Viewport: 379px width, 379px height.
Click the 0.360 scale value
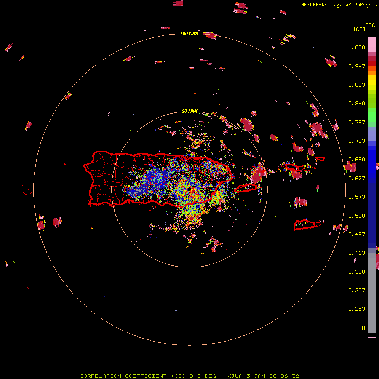357,272
